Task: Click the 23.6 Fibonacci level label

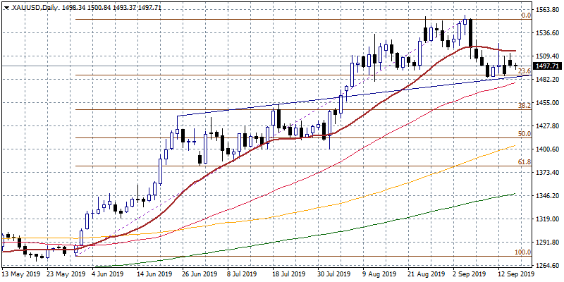Action: click(x=525, y=71)
